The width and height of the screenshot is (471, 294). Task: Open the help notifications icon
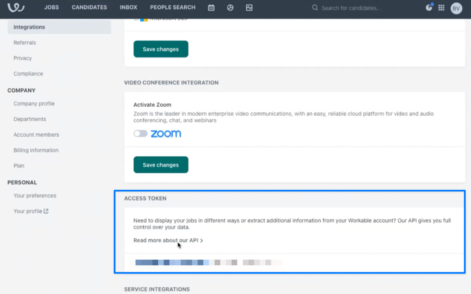[429, 8]
